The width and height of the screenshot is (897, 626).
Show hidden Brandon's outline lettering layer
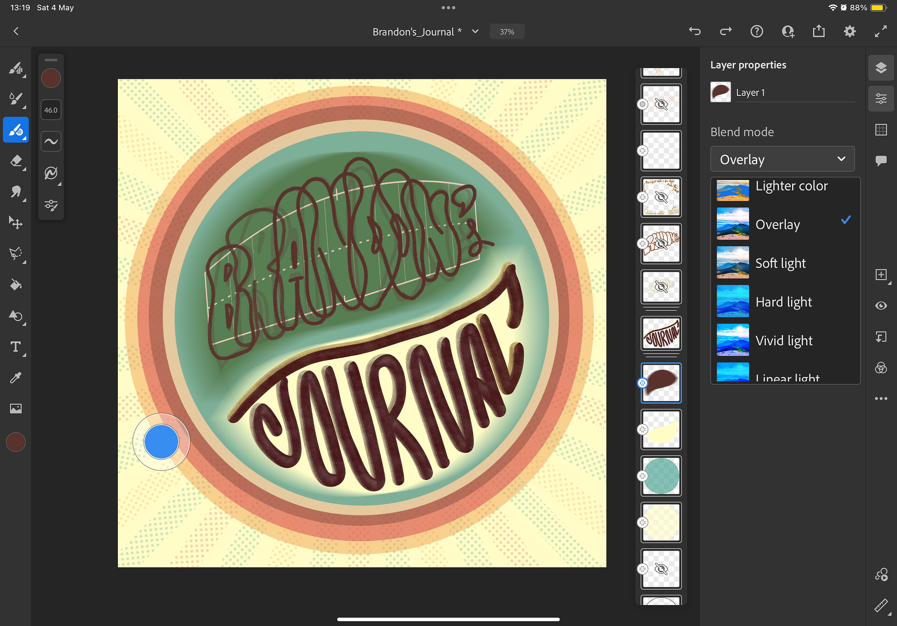pyautogui.click(x=661, y=243)
